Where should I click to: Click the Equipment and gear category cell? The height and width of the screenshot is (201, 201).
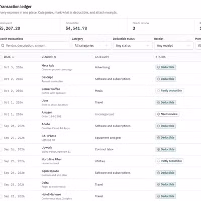click(108, 138)
